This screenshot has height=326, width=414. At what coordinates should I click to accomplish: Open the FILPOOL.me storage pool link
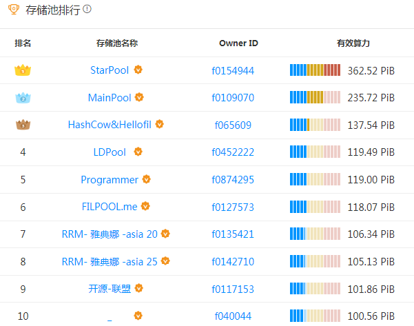(110, 207)
